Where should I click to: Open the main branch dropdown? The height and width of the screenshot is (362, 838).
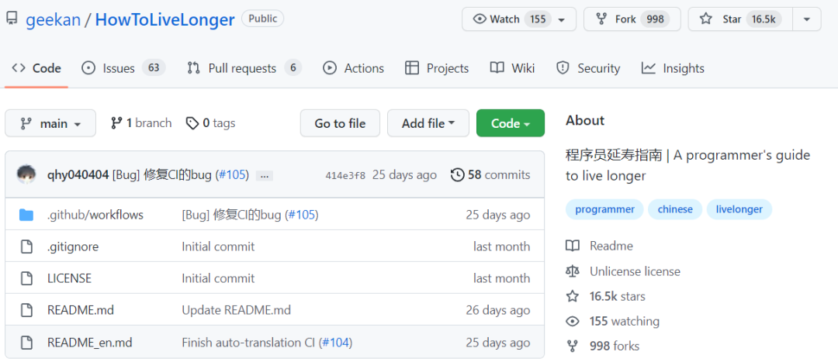coord(50,123)
